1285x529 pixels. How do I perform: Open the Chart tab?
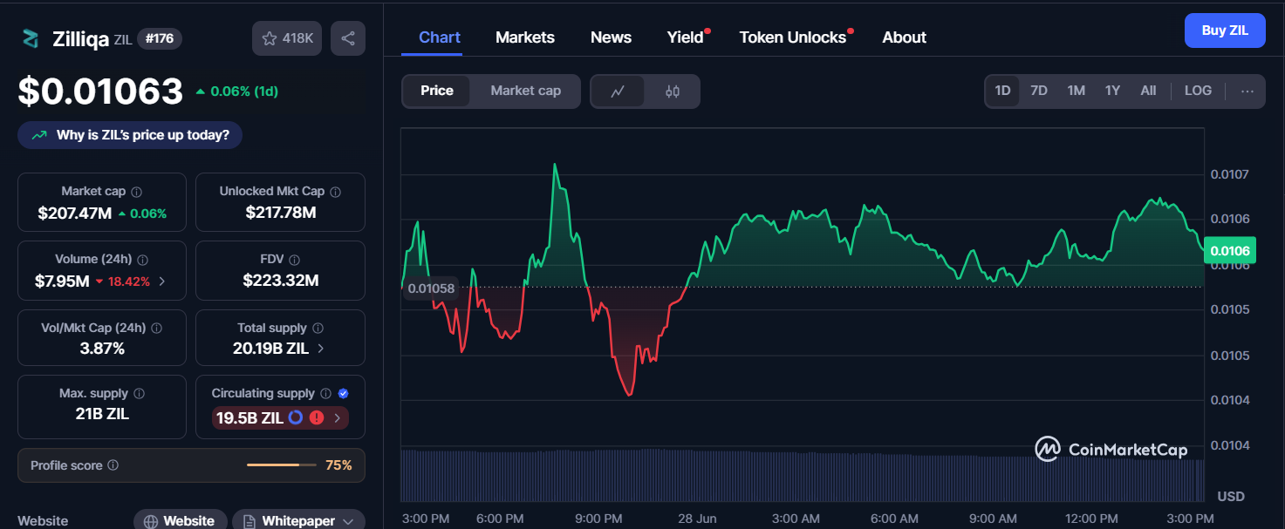(440, 37)
